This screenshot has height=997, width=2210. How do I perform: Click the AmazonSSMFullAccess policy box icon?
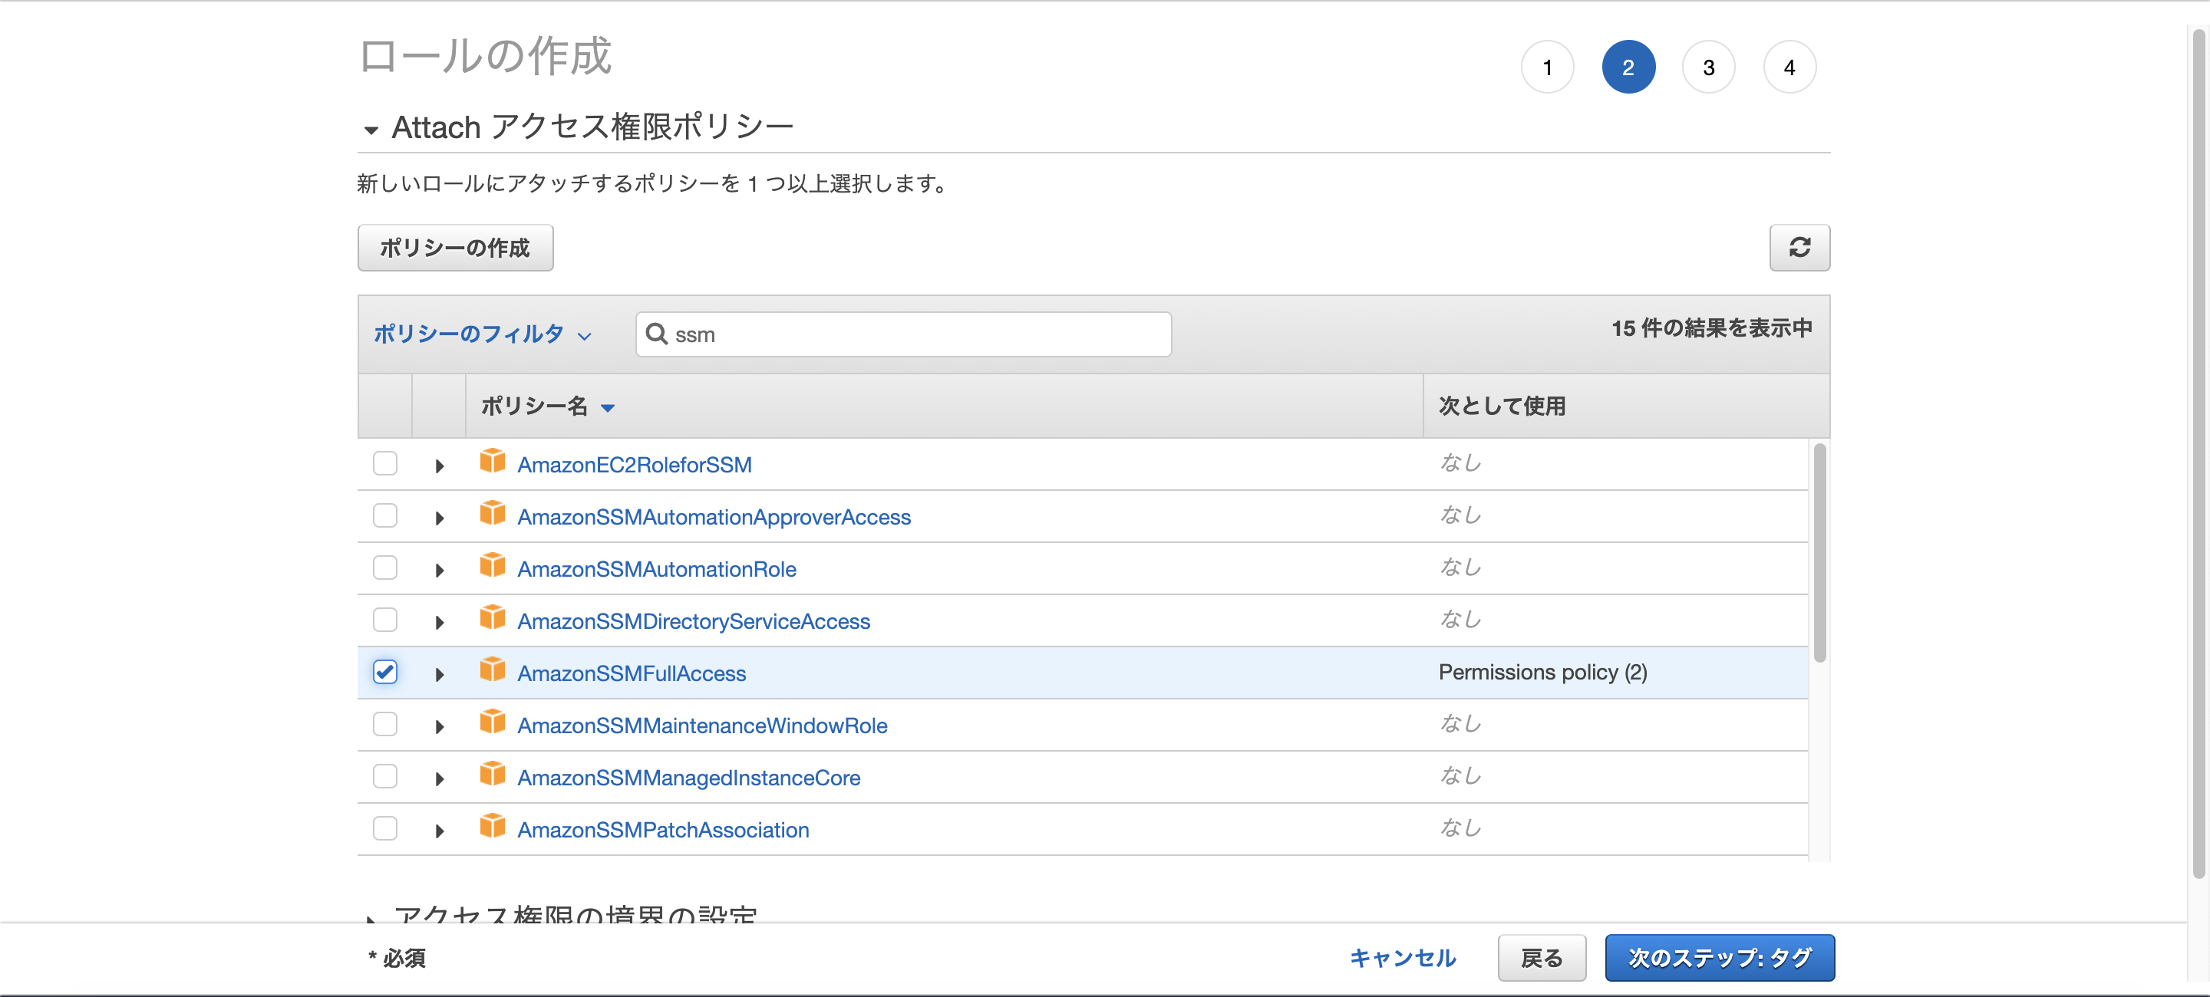pos(493,670)
